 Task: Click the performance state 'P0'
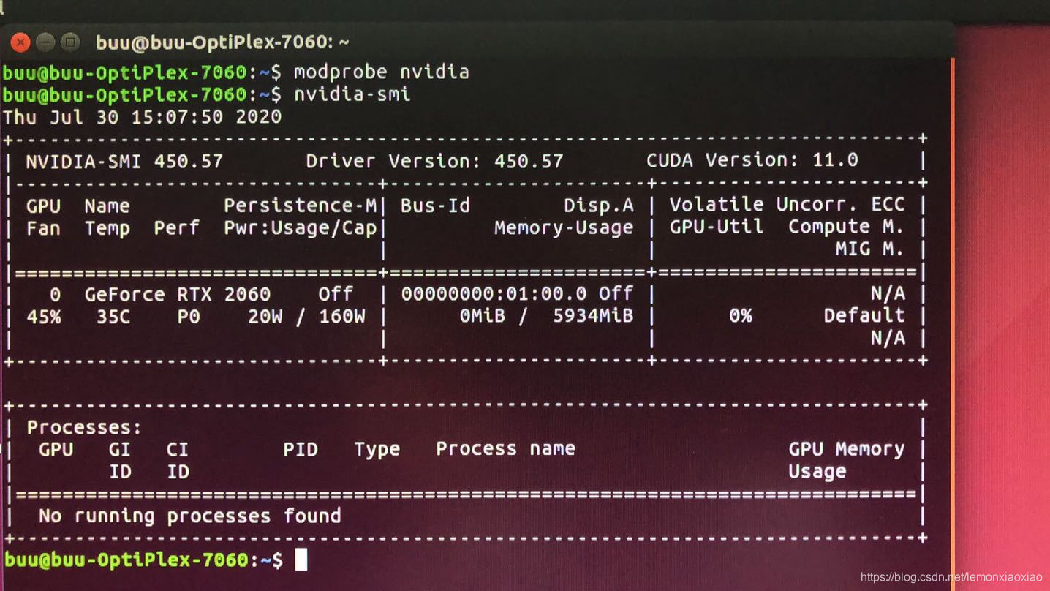tap(189, 317)
